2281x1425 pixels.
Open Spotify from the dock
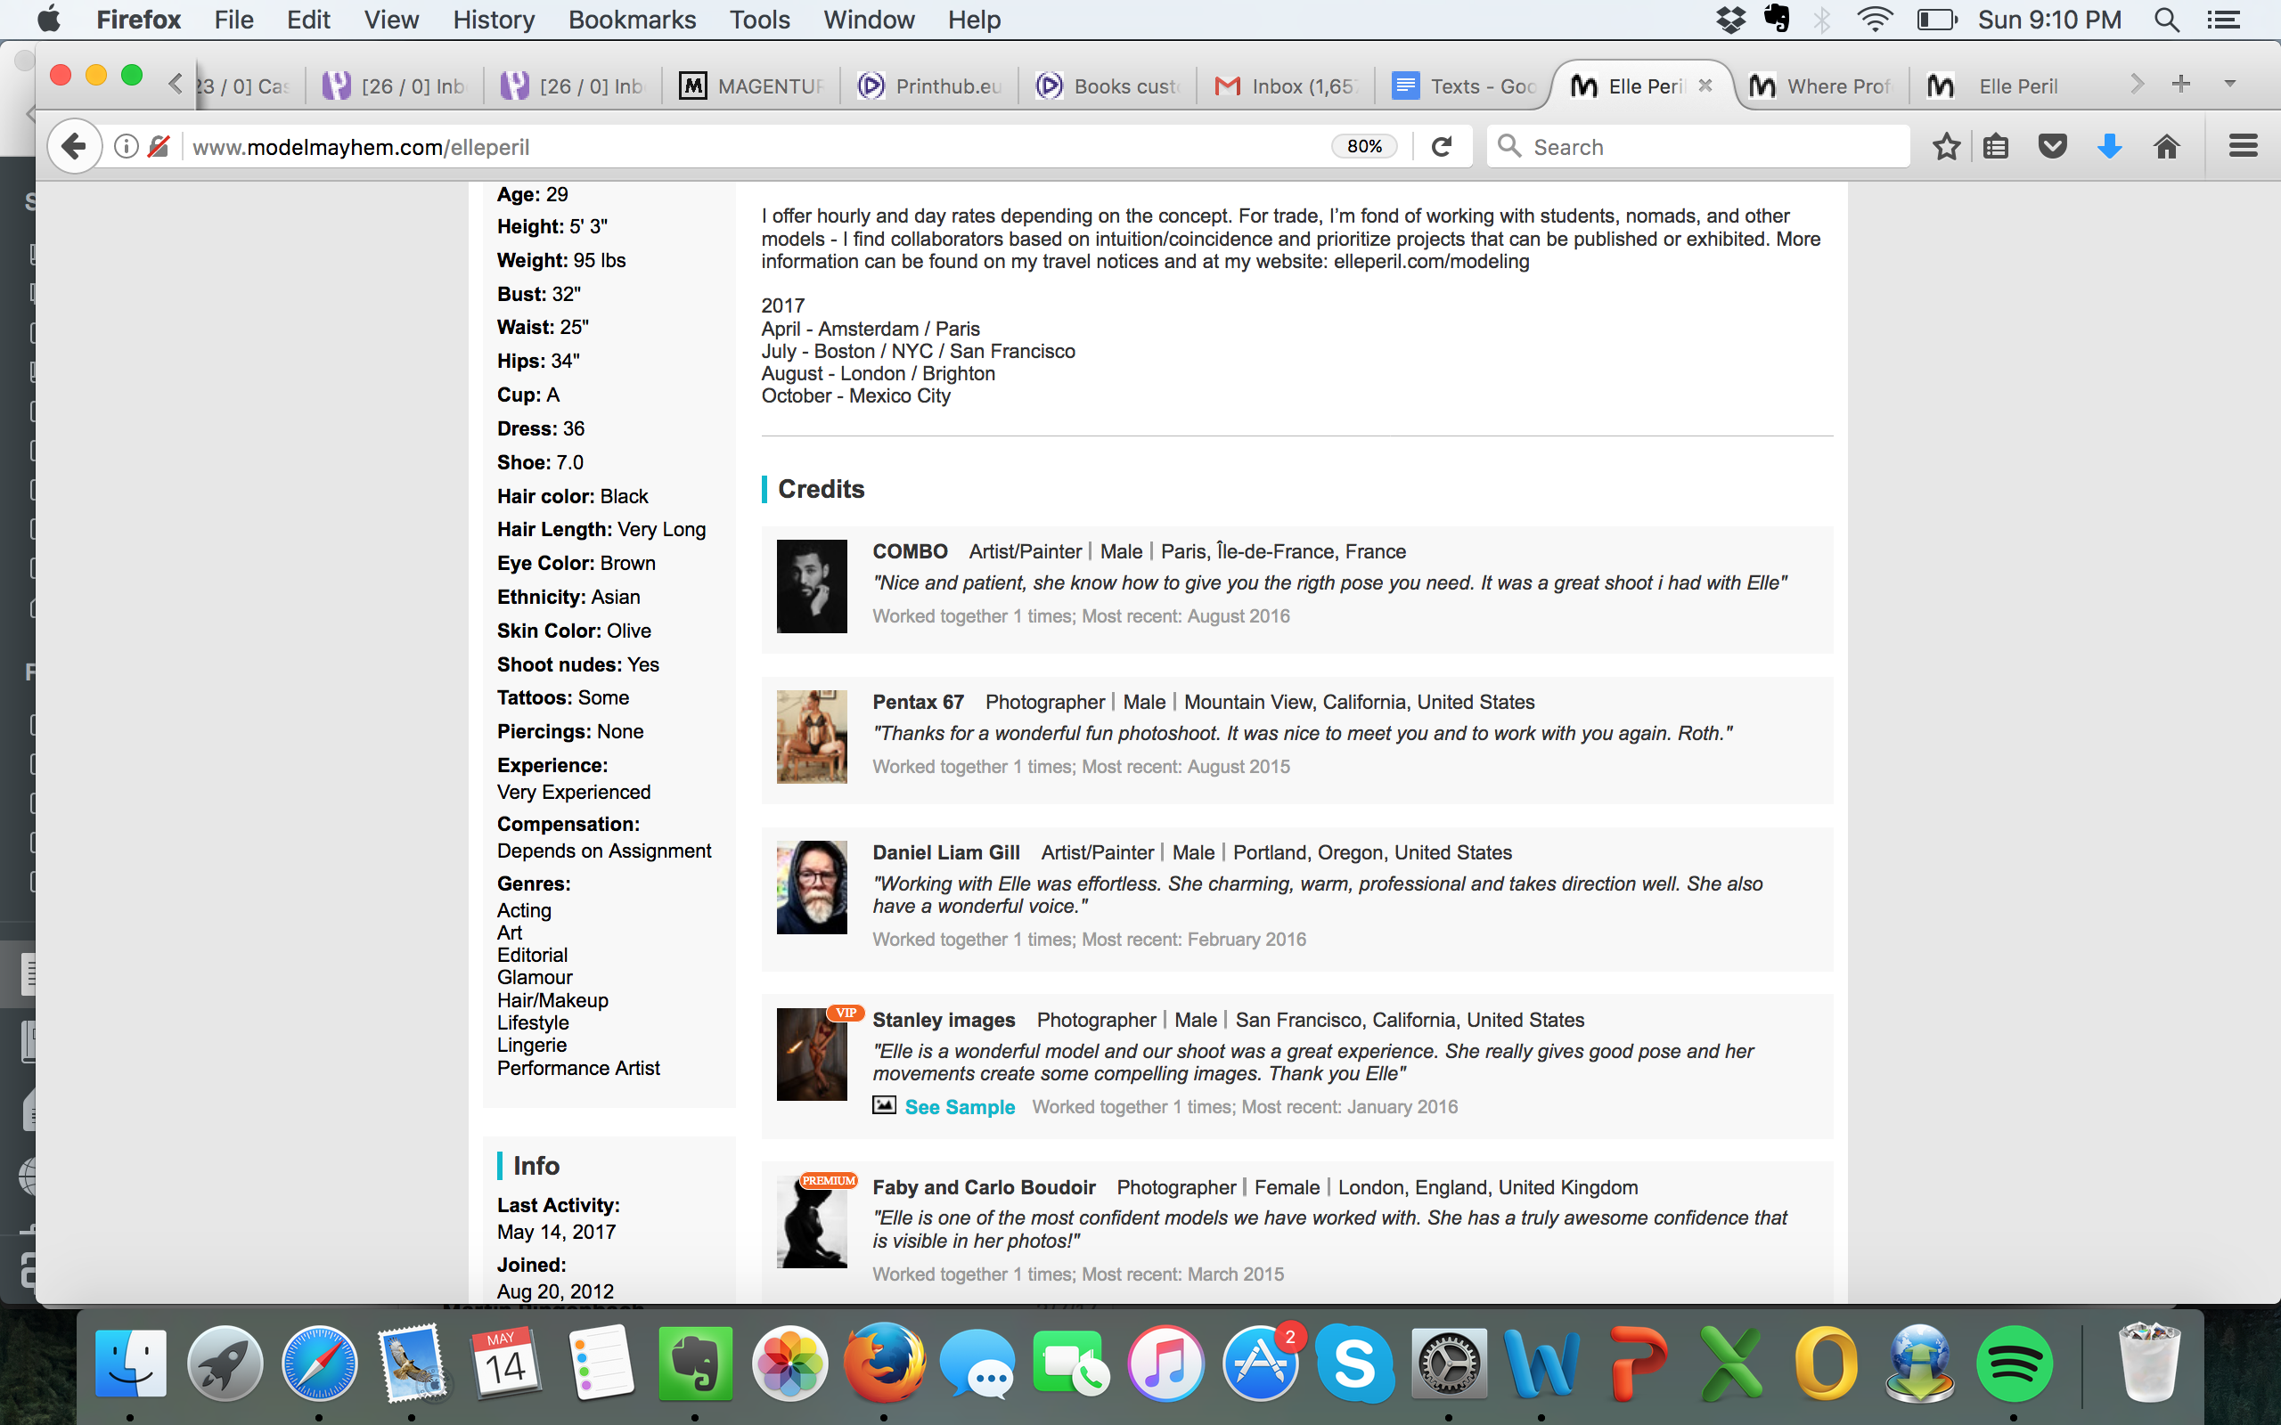(x=2014, y=1363)
